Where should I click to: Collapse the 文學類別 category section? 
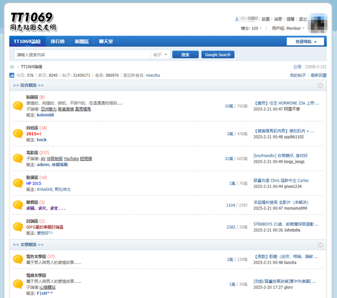(x=320, y=245)
